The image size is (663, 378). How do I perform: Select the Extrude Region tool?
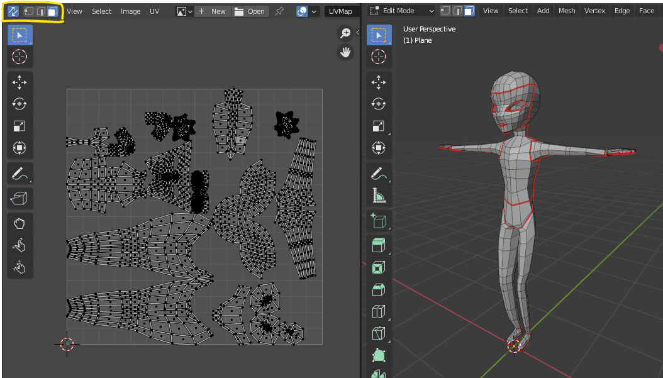[x=379, y=245]
